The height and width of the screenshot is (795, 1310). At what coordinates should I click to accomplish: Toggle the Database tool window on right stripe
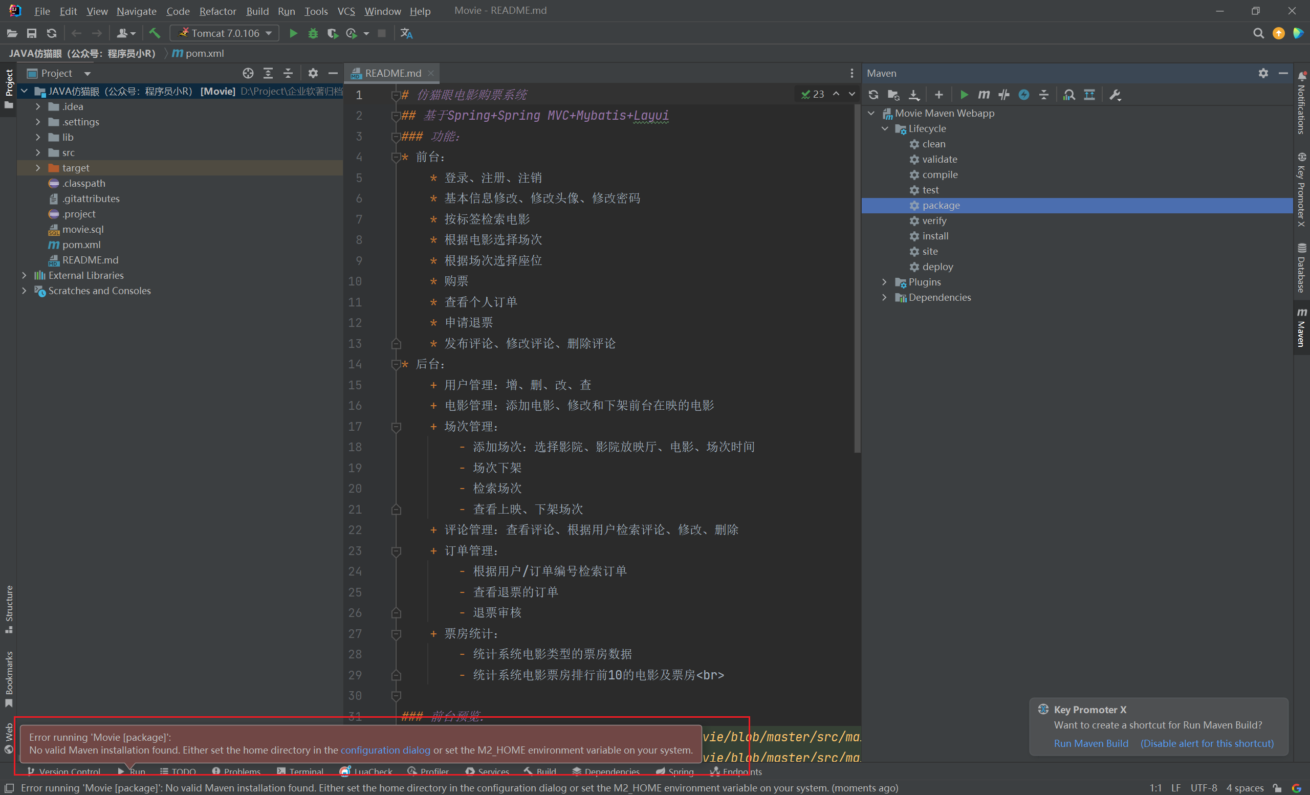(1301, 268)
